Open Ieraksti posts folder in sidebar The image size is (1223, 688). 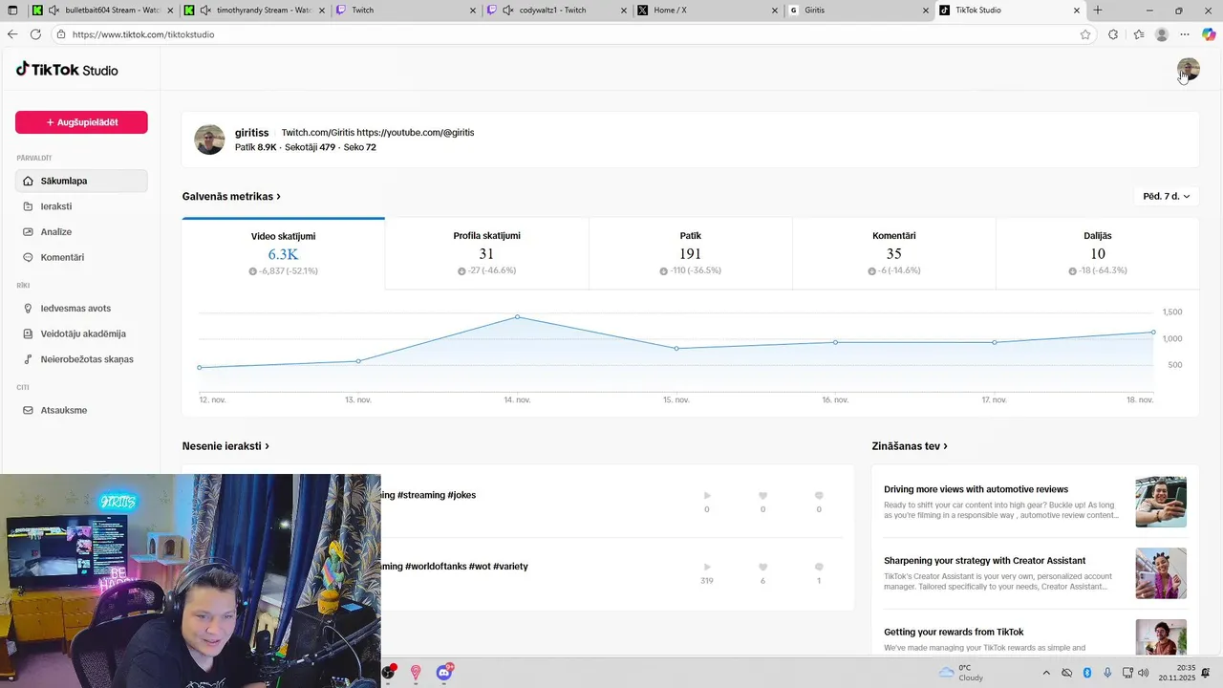click(81, 206)
